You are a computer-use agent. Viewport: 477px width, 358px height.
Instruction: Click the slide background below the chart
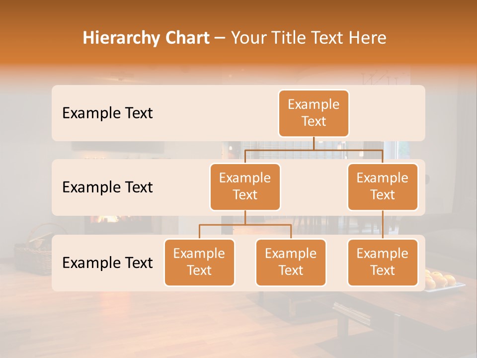(238, 323)
